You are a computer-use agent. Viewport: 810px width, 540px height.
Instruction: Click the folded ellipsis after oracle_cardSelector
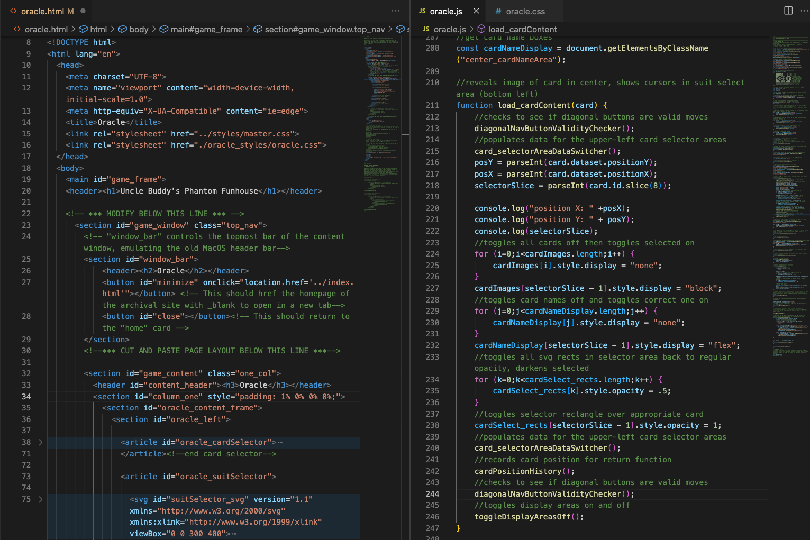[x=280, y=442]
